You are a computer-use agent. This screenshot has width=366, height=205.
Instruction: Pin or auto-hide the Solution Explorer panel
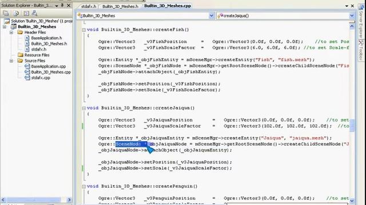pos(62,5)
